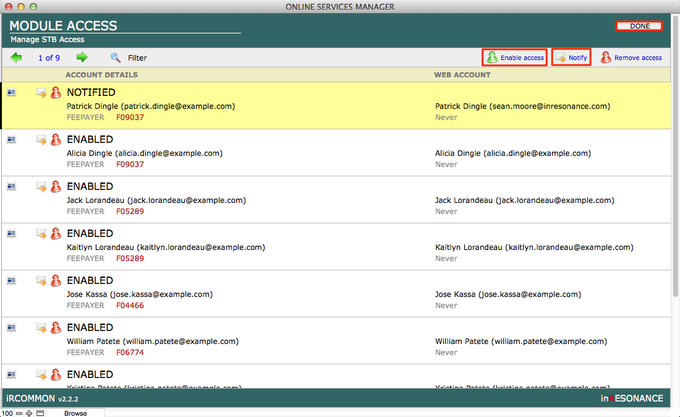The height and width of the screenshot is (417, 680).
Task: Click the Filter label
Action: [137, 58]
